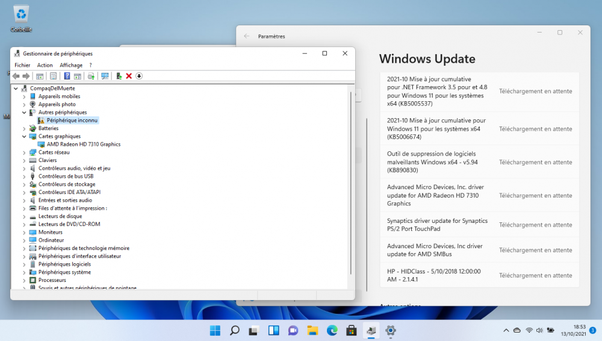Viewport: 602px width, 341px height.
Task: Open File Explorer from the taskbar
Action: pyautogui.click(x=312, y=330)
